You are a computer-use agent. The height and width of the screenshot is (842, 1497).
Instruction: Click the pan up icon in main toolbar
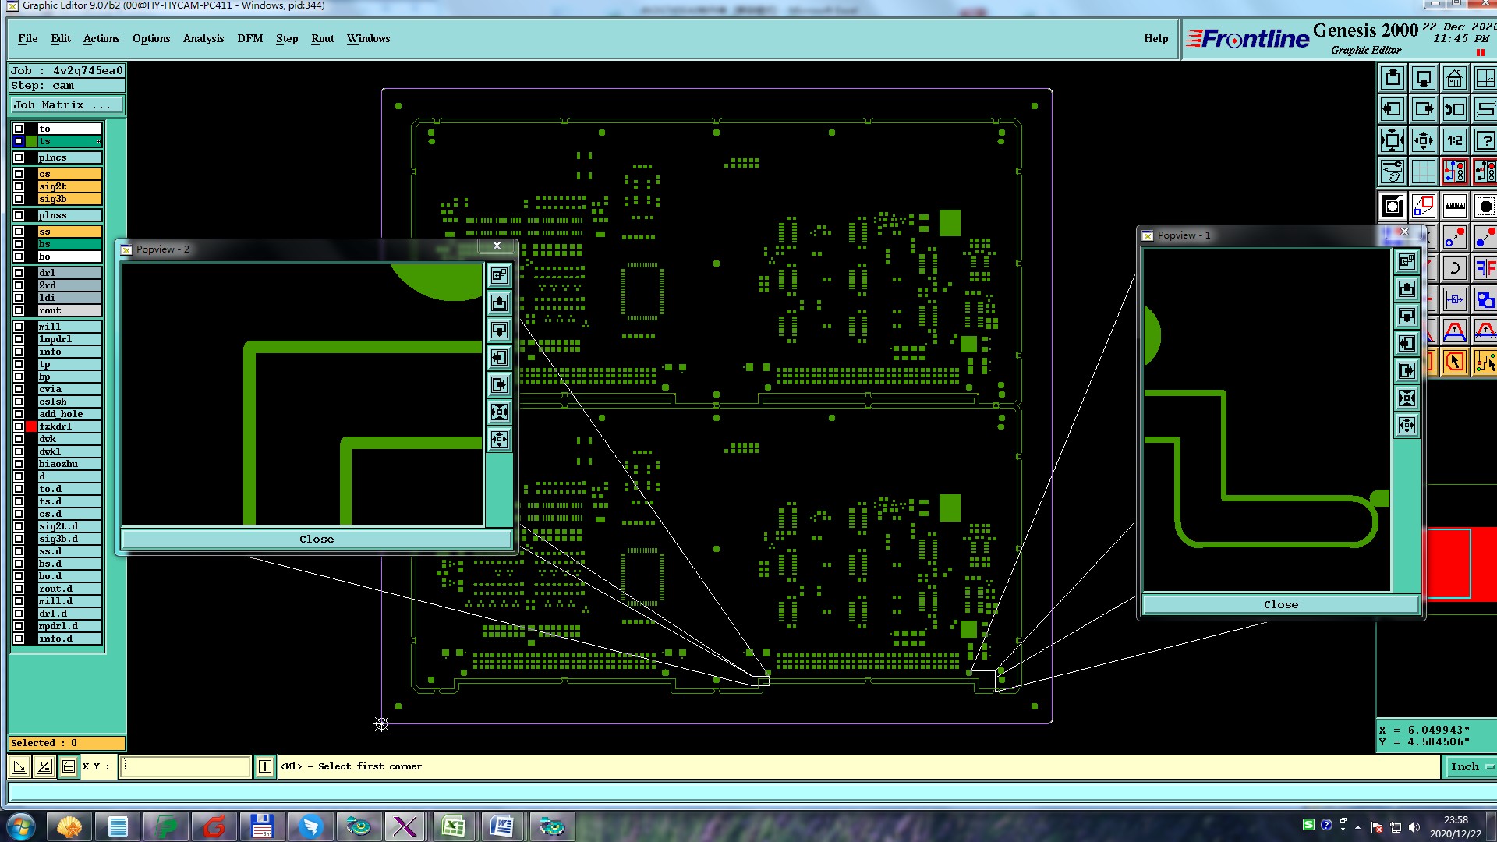[x=1393, y=78]
